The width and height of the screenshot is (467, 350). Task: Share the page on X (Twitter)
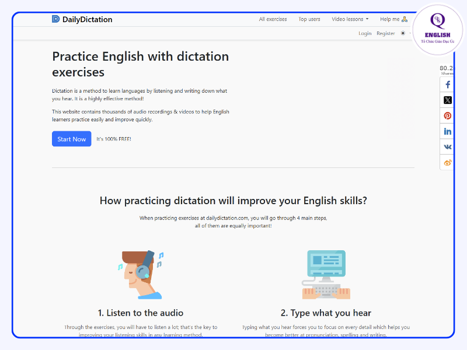[447, 100]
